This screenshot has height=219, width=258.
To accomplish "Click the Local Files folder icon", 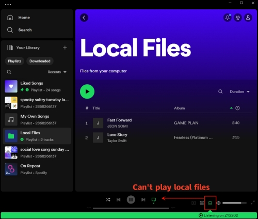I will click(11, 136).
